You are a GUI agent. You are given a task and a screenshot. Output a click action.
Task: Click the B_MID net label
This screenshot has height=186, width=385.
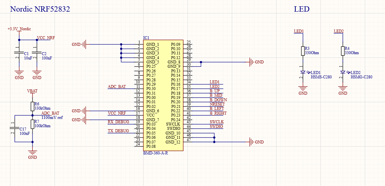[216, 95]
